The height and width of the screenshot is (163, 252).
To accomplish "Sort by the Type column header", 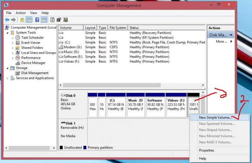I will [x=102, y=28].
